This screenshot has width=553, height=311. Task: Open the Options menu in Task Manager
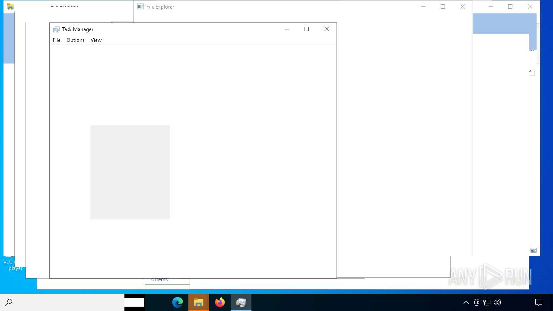(76, 40)
